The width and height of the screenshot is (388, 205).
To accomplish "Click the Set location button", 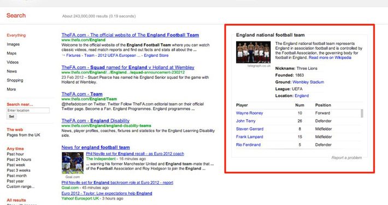I will (x=11, y=116).
